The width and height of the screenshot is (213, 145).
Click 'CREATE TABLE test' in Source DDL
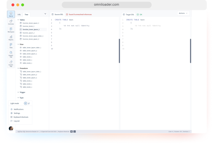tap(64, 20)
